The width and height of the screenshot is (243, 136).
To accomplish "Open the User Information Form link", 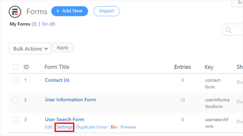I will click(71, 100).
